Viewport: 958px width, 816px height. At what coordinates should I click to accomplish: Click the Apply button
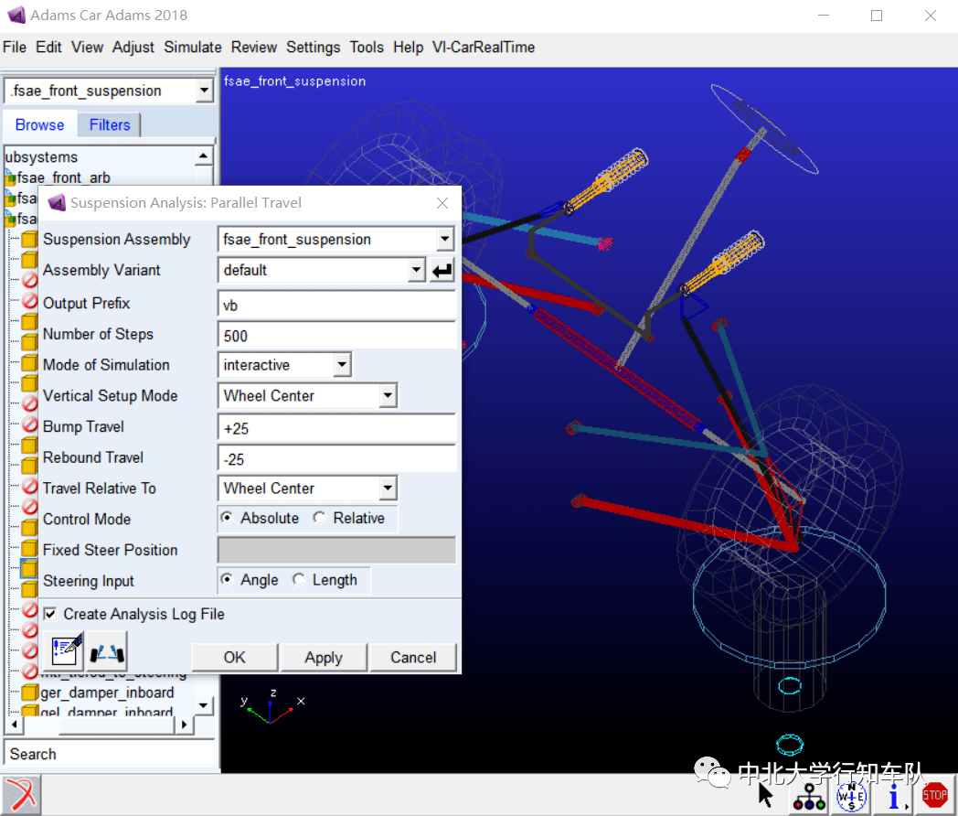coord(324,657)
